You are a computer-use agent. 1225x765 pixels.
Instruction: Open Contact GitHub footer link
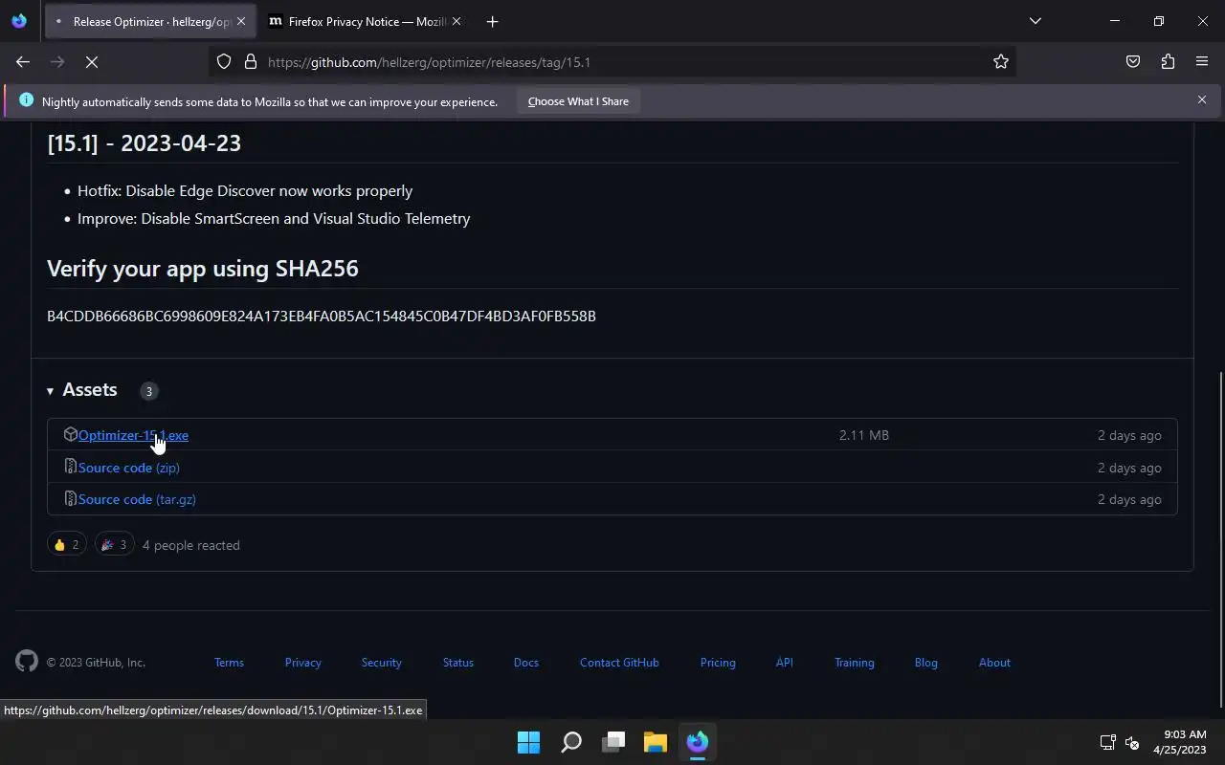tap(619, 663)
